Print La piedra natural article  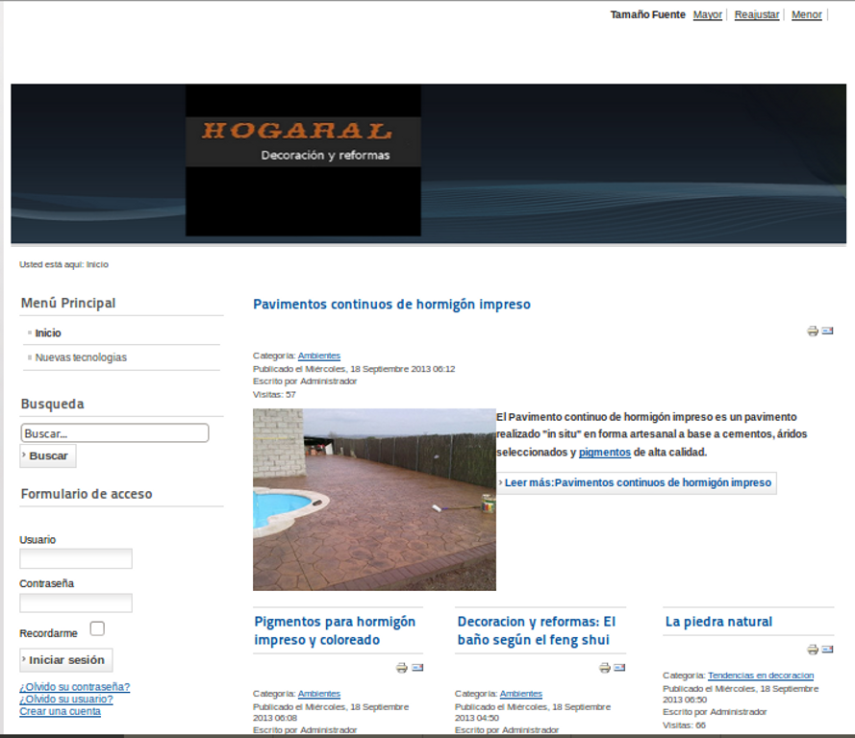pyautogui.click(x=814, y=650)
